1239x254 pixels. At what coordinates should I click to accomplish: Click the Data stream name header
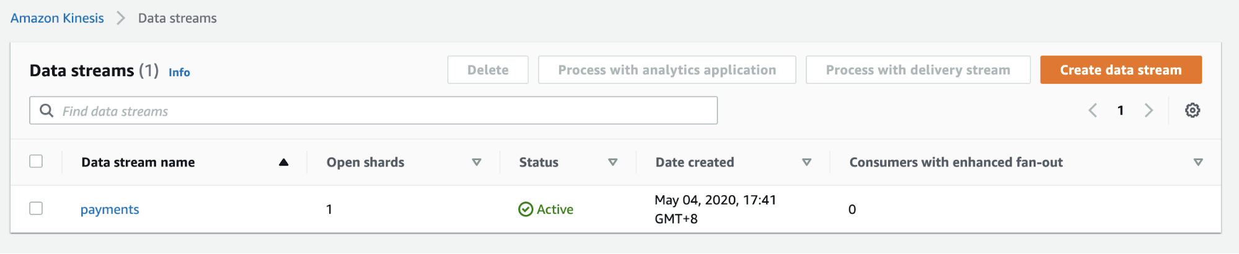(138, 162)
